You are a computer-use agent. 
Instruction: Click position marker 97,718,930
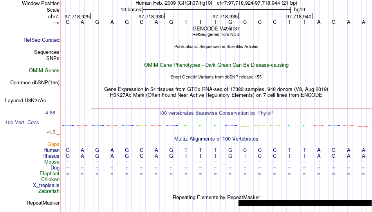click(152, 16)
